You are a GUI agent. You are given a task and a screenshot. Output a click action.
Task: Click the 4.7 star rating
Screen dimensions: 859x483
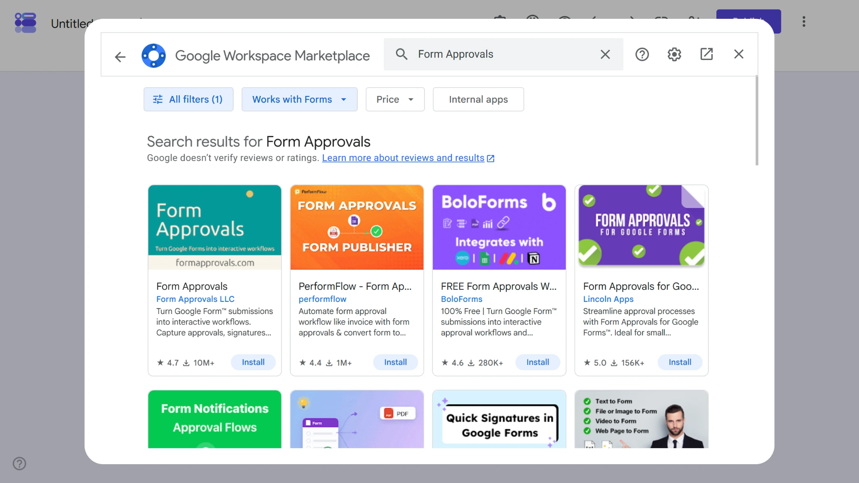168,363
